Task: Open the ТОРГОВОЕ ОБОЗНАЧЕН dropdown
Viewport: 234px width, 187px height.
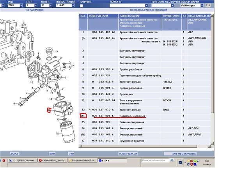Action: click(172, 5)
